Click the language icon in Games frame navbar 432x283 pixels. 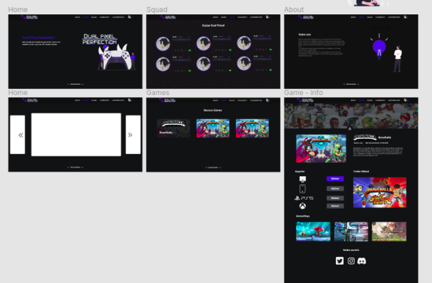[x=267, y=100]
